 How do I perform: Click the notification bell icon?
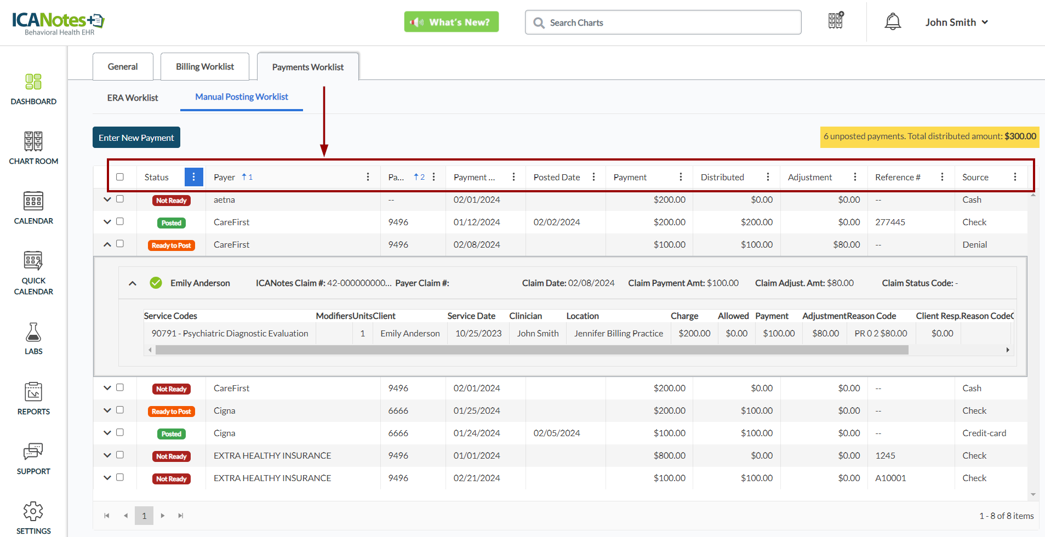pos(893,22)
